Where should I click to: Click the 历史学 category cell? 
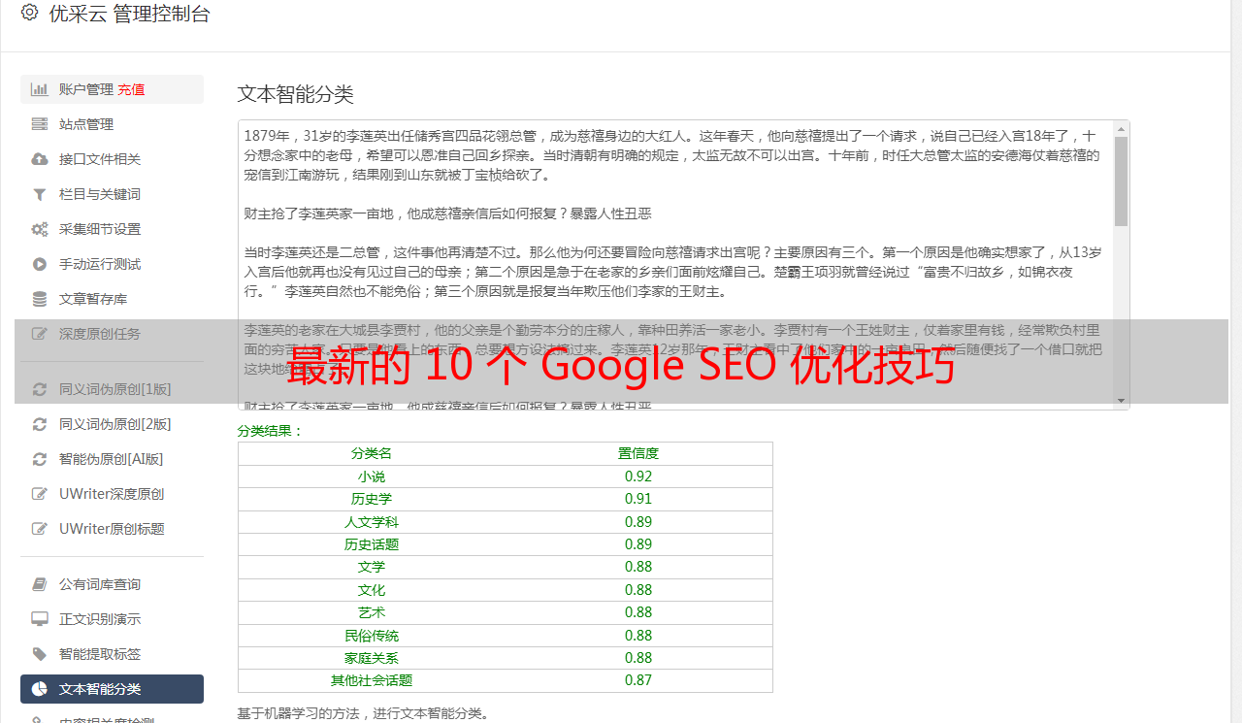tap(372, 499)
